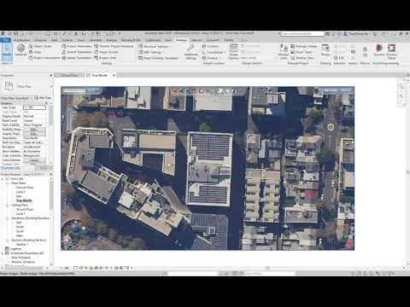Click Manage Images tool
The image size is (410, 307).
coord(304,46)
